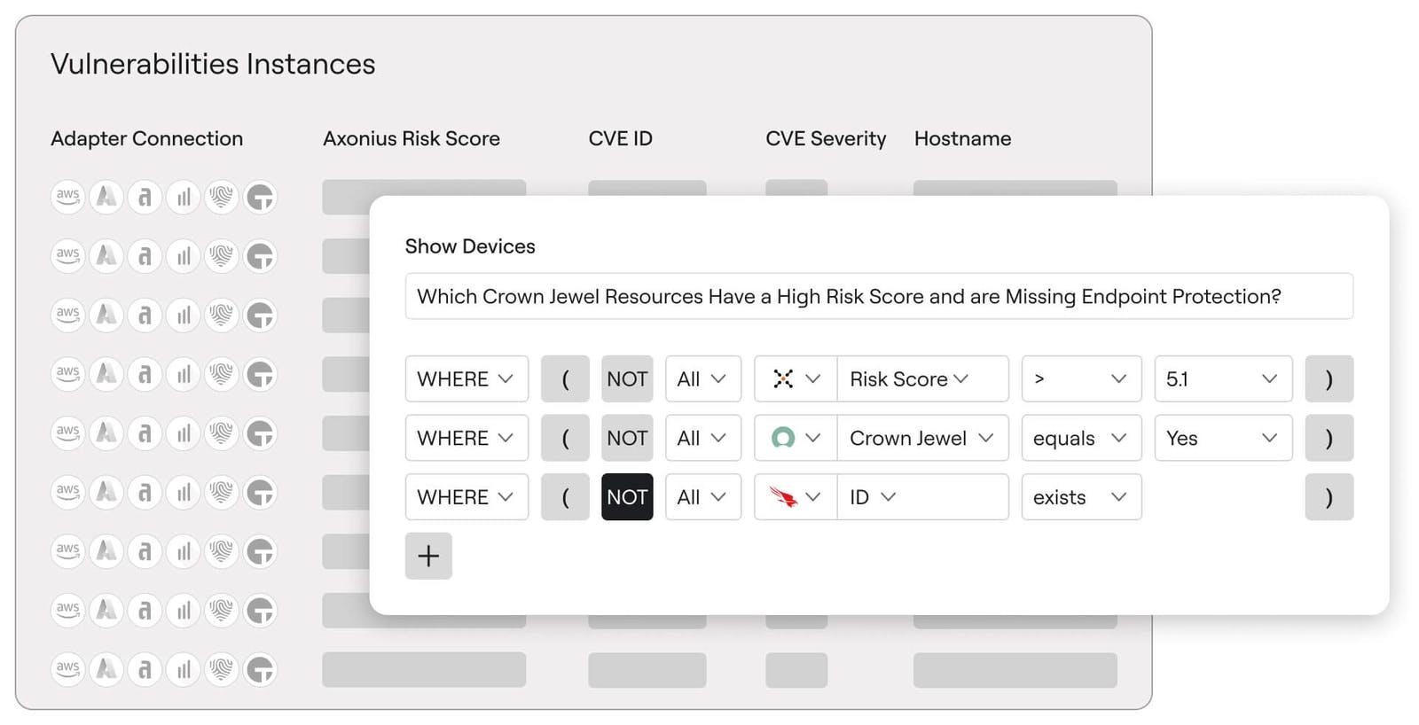Toggle NOT on the Risk Score row
This screenshot has width=1419, height=725.
click(x=627, y=379)
